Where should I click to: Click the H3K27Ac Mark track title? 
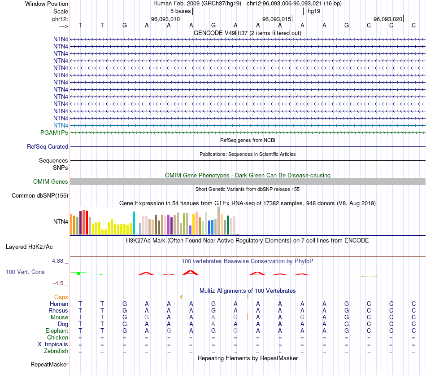pyautogui.click(x=248, y=241)
